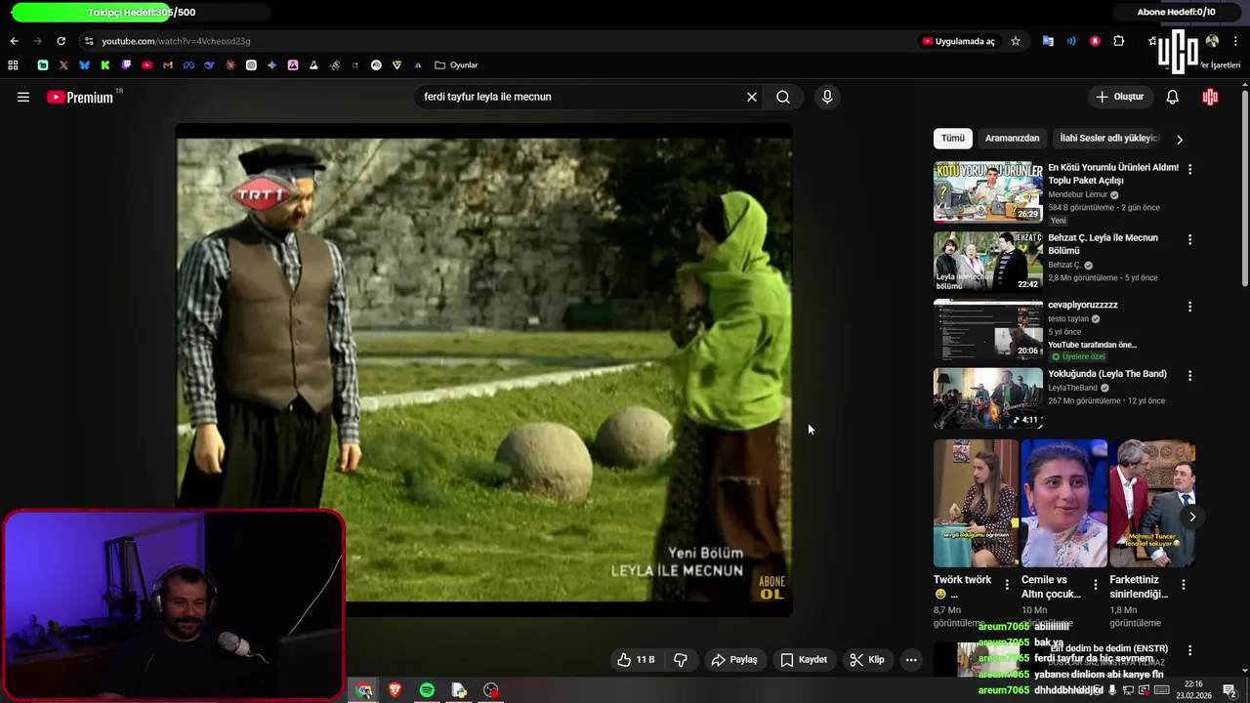Open more actions ellipsis under video

(911, 660)
